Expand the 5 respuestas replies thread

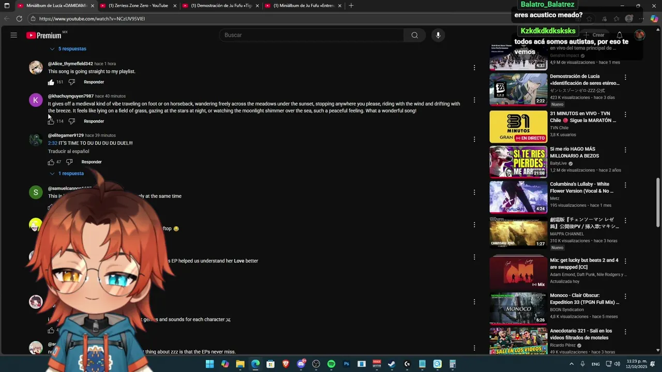[68, 49]
